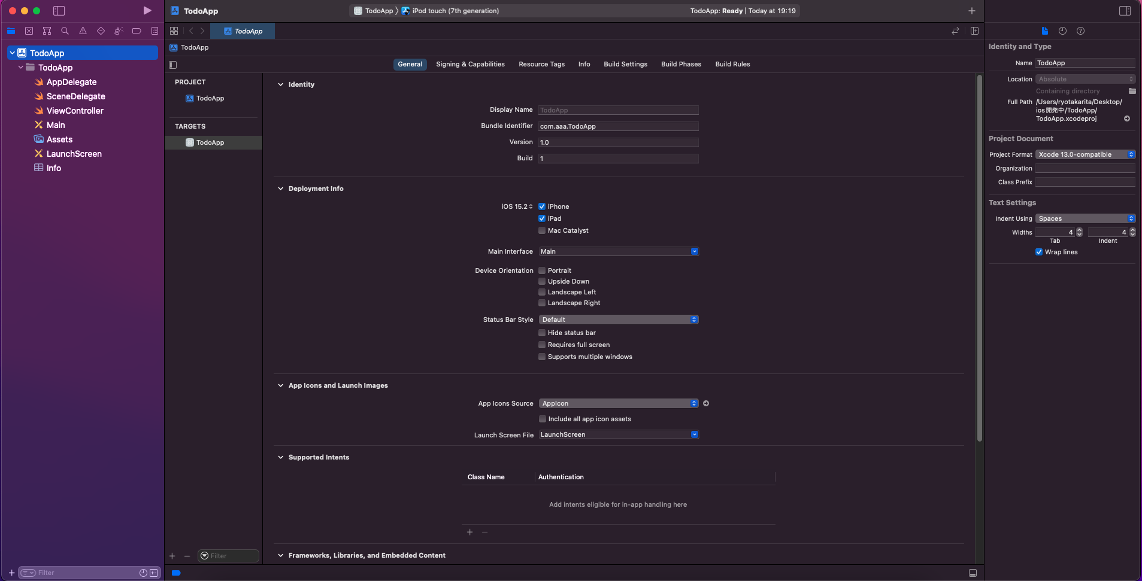Select iPod touch run destination

click(450, 11)
